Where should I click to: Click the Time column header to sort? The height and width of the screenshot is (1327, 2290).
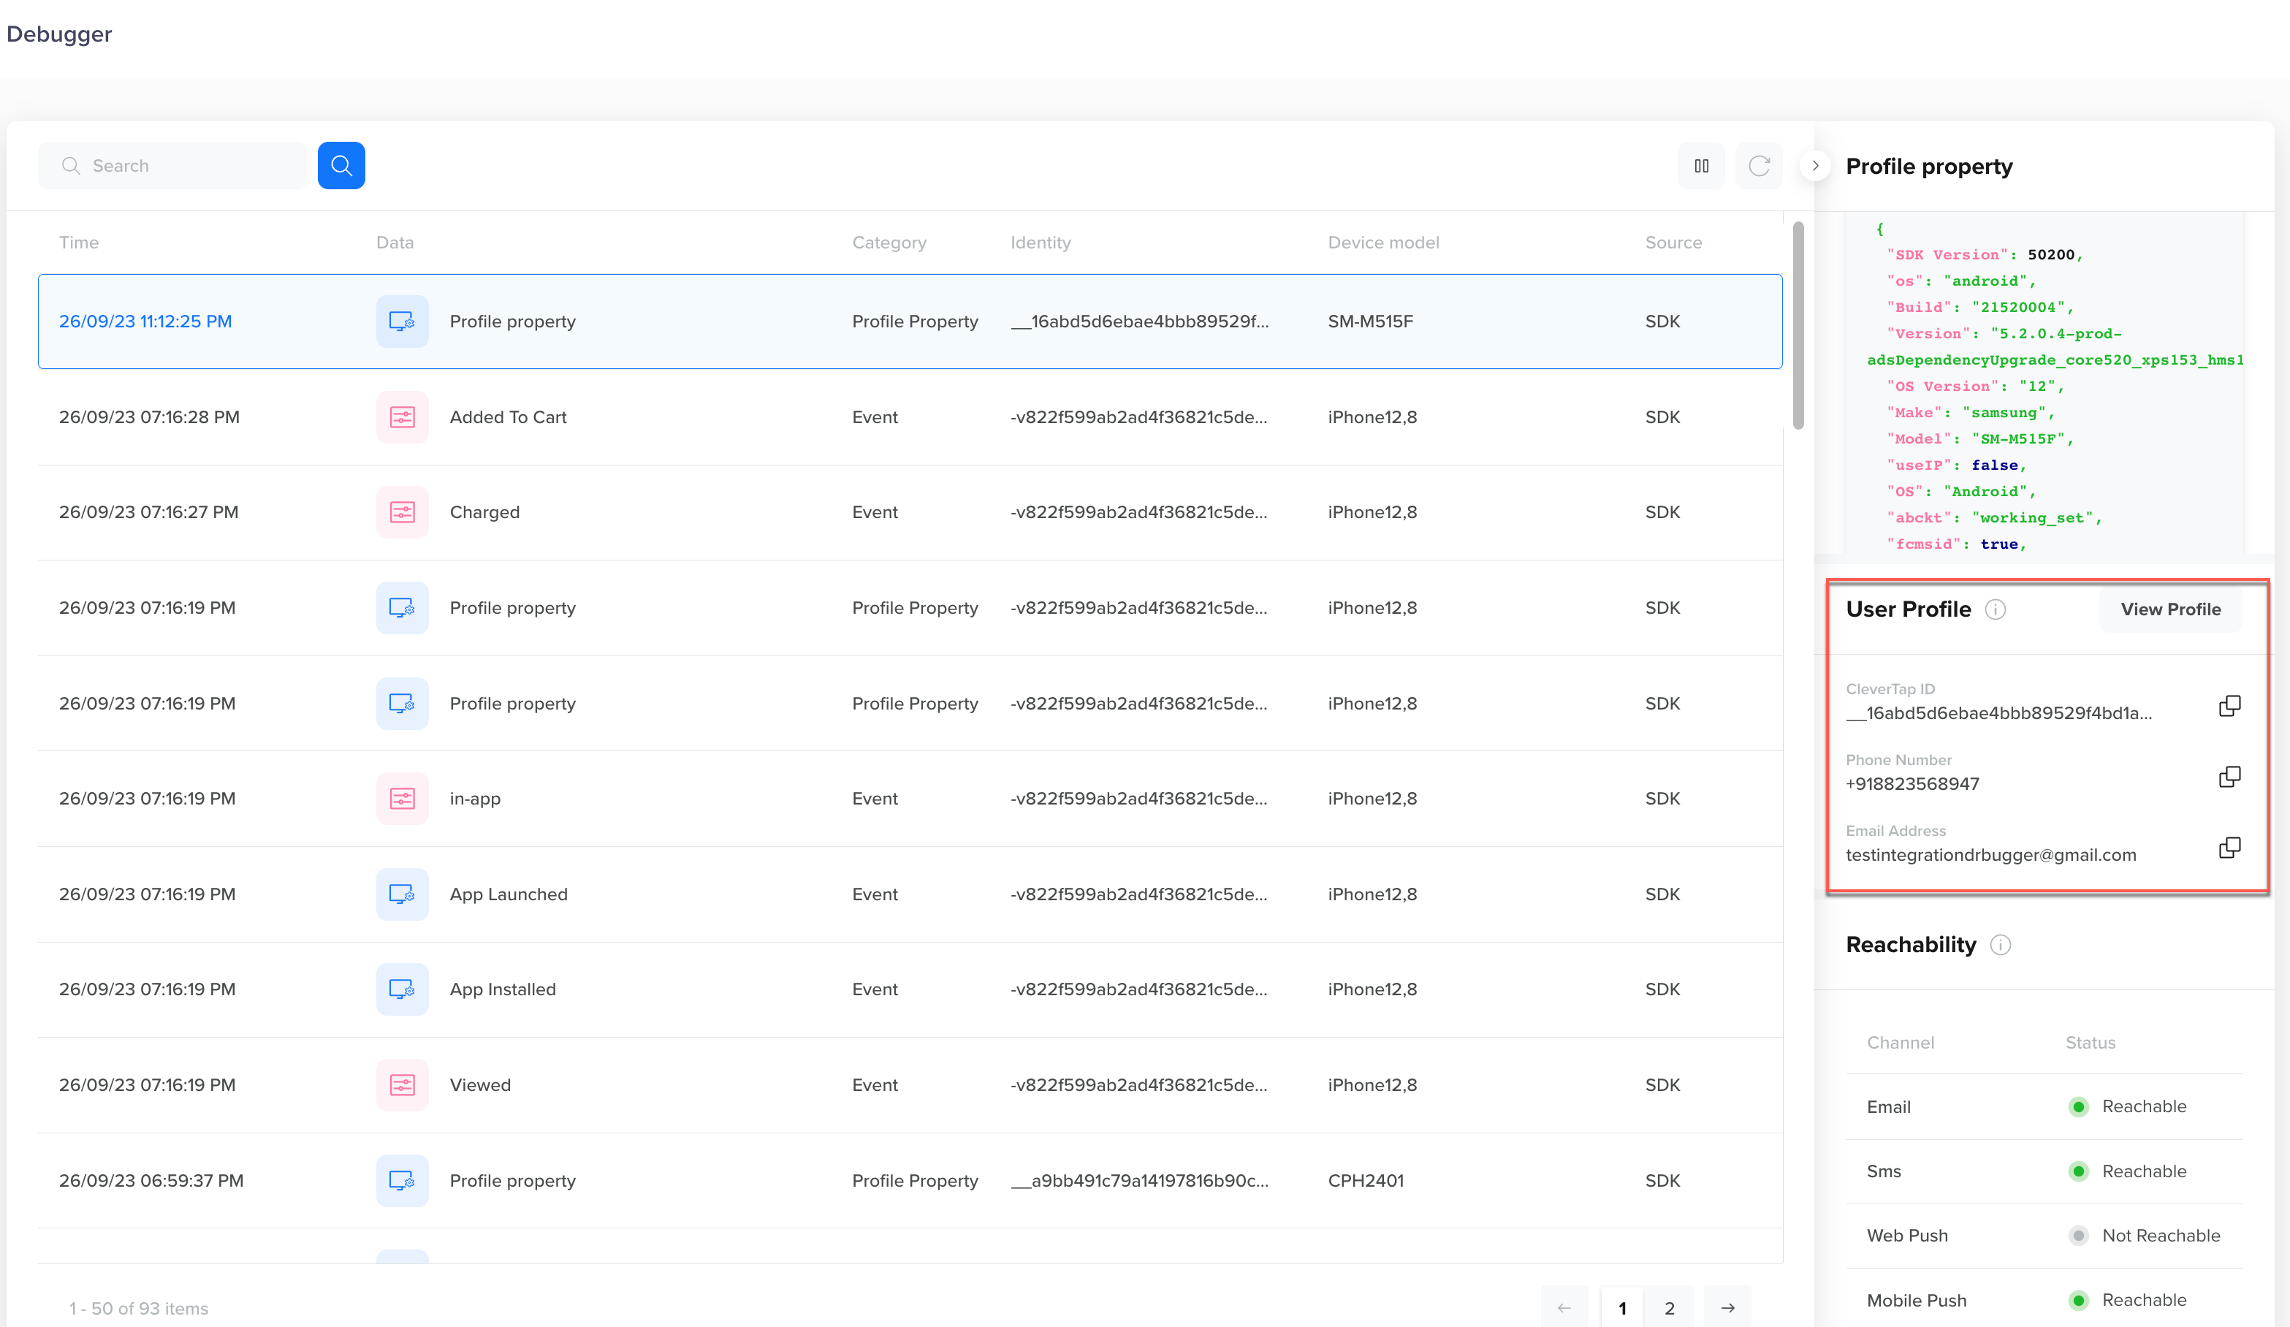79,243
